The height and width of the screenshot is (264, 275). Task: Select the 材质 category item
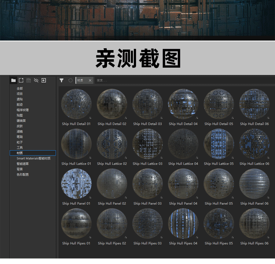[x=20, y=153]
